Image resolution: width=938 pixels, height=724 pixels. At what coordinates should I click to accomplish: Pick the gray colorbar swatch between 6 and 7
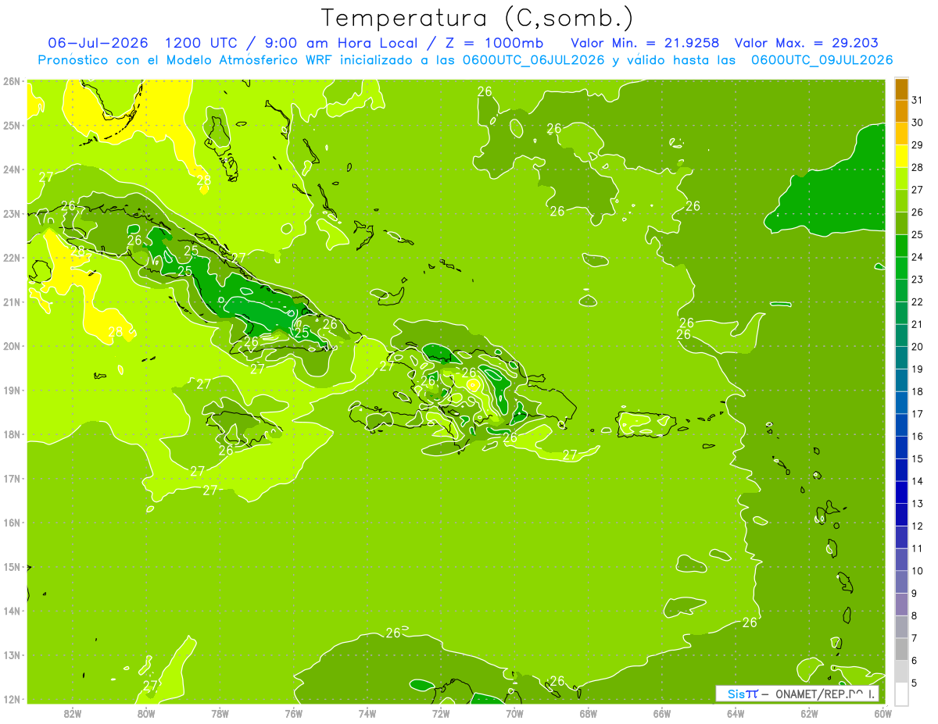click(901, 649)
